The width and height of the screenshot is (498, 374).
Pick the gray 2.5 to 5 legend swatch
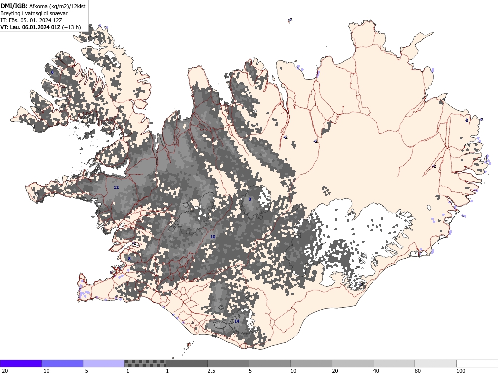click(x=228, y=363)
